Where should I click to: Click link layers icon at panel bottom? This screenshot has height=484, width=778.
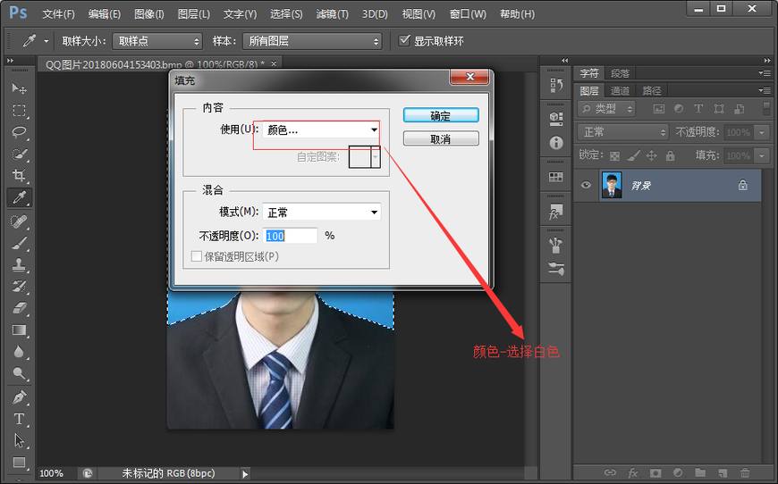pos(610,473)
